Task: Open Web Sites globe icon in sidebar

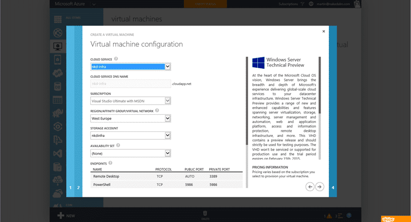Action: 58,33
